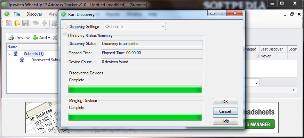Click the Preview button label
The height and width of the screenshot is (138, 304).
point(22,38)
